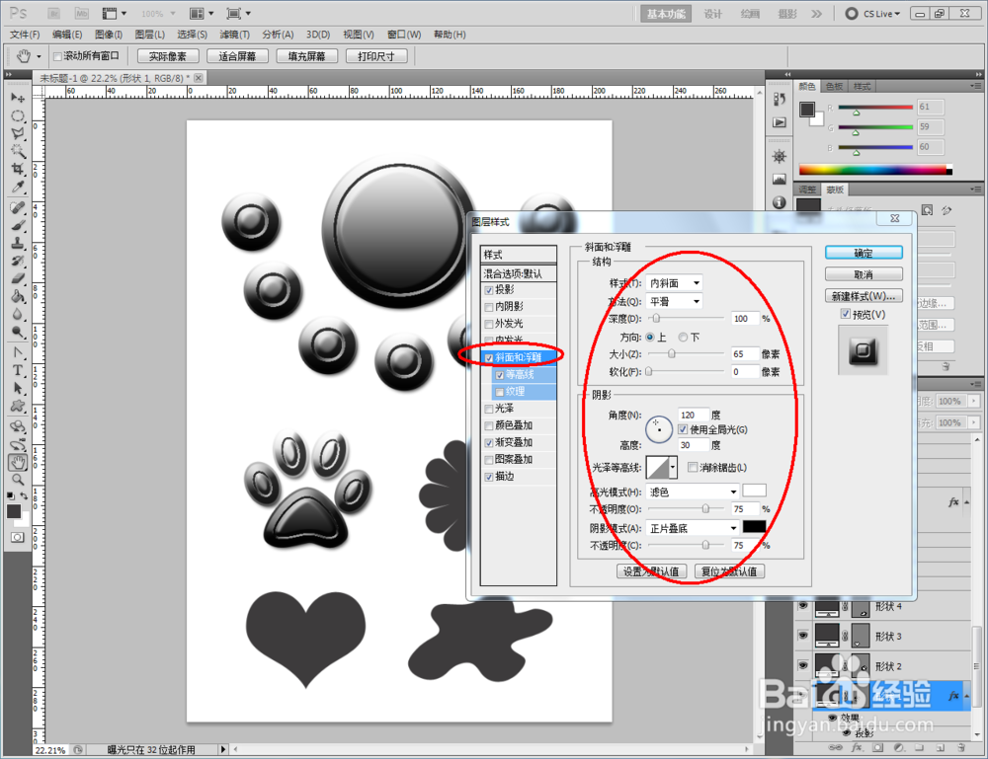
Task: Click the 取消 button
Action: 864,274
